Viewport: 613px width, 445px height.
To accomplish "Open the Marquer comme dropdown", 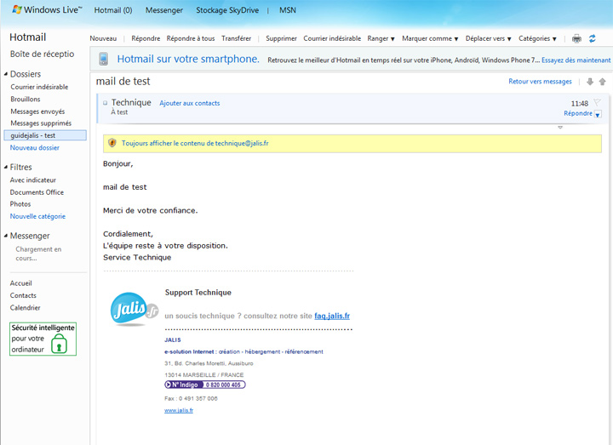I will tap(430, 38).
